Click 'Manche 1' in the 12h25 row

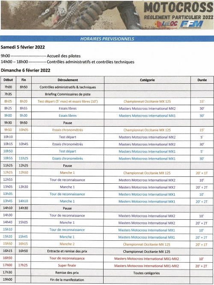(67, 173)
